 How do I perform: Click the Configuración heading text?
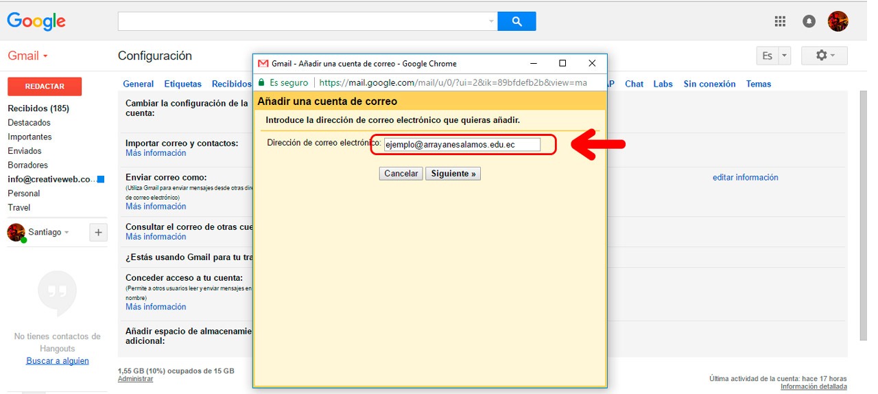pyautogui.click(x=155, y=56)
